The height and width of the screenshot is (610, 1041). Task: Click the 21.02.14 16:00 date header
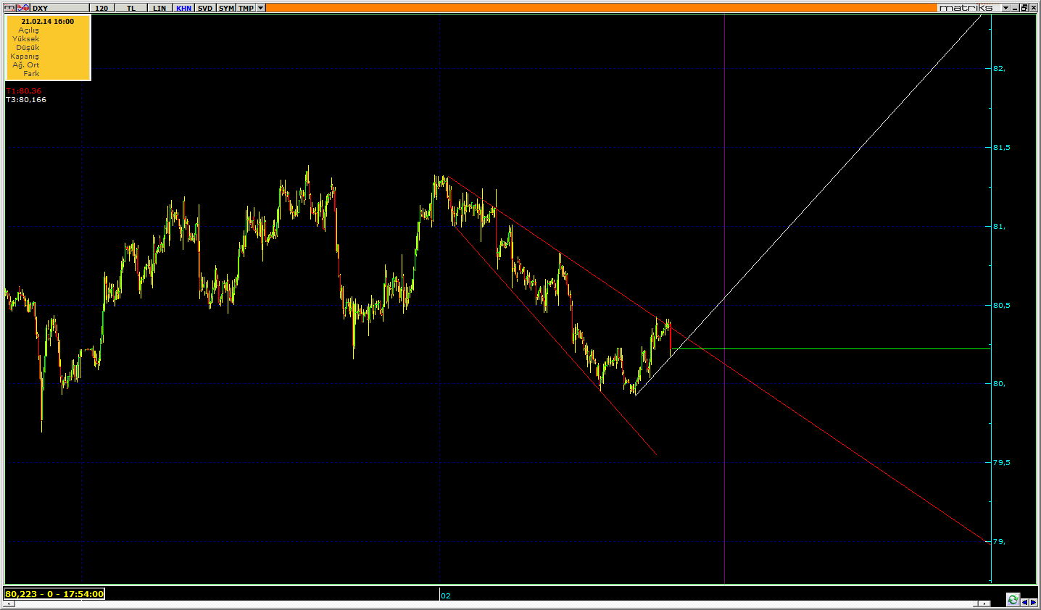(47, 22)
